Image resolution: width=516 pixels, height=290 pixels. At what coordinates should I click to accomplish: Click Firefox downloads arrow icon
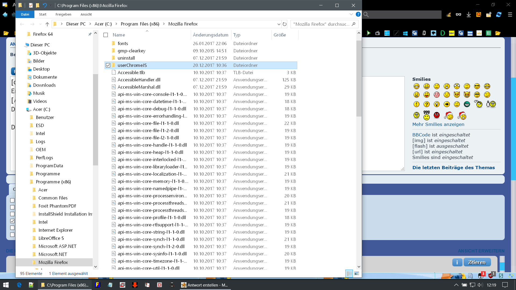[468, 15]
